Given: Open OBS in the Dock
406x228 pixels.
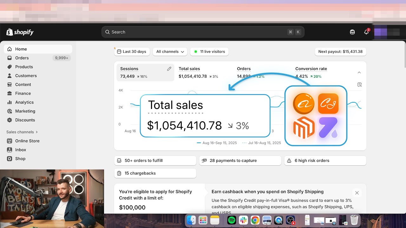Looking at the screenshot, I should [x=291, y=220].
